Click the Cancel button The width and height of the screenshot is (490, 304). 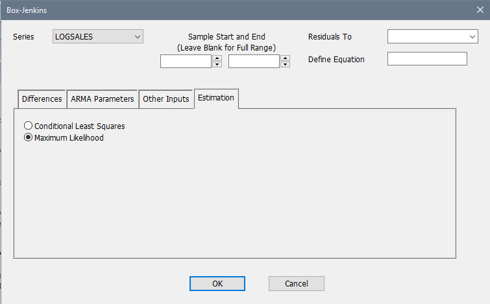tap(296, 283)
